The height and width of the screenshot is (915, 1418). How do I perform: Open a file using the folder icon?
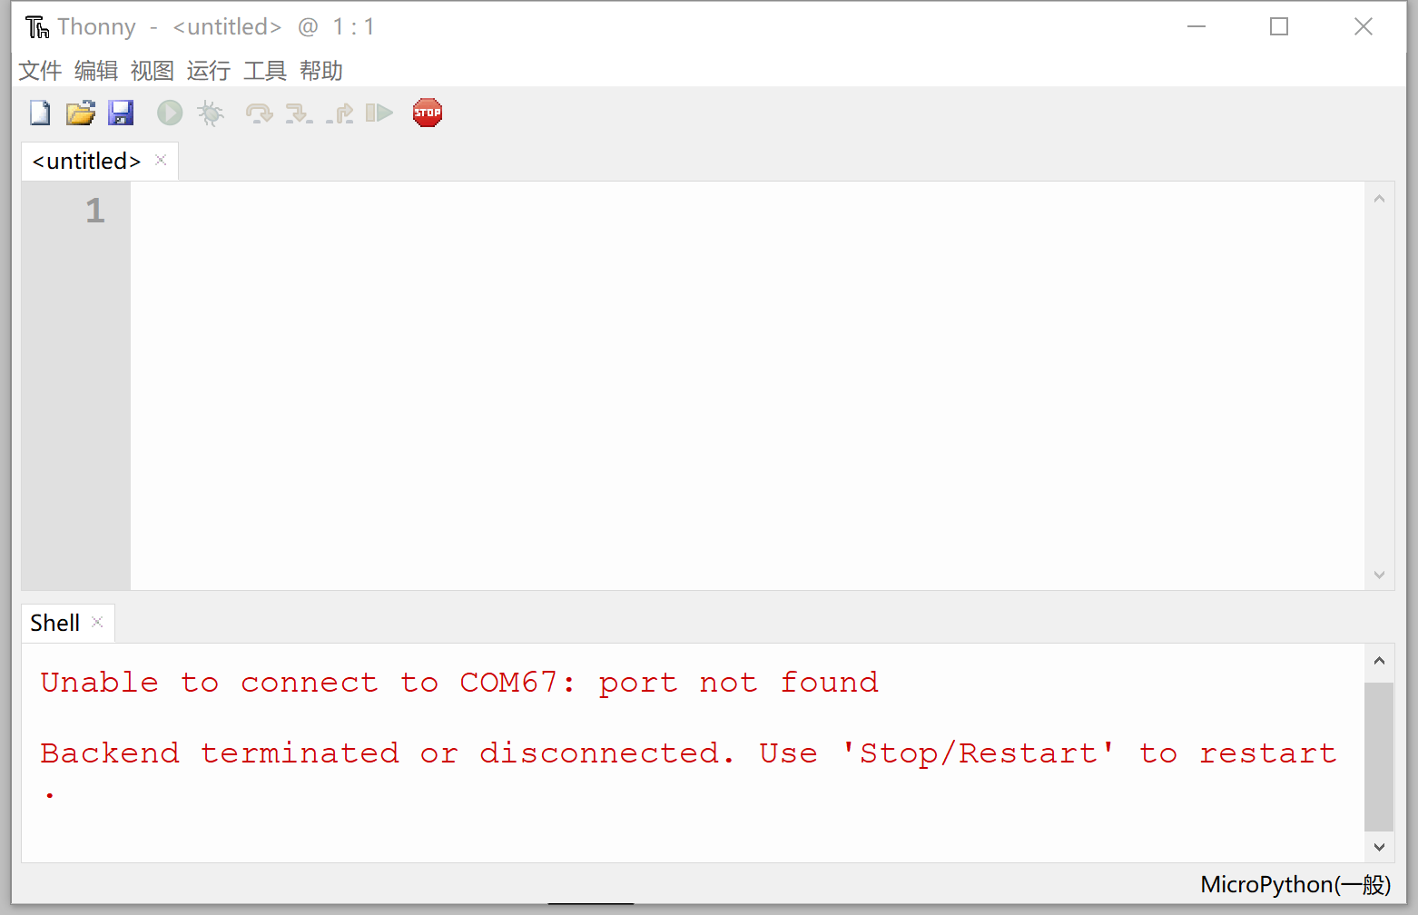[x=80, y=113]
